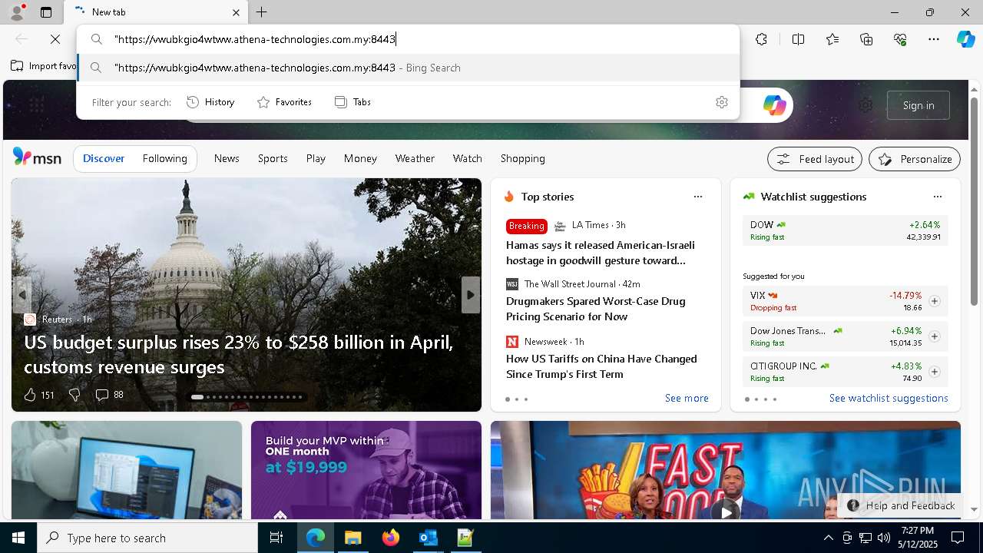
Task: Click See more in Top stories
Action: click(x=687, y=398)
